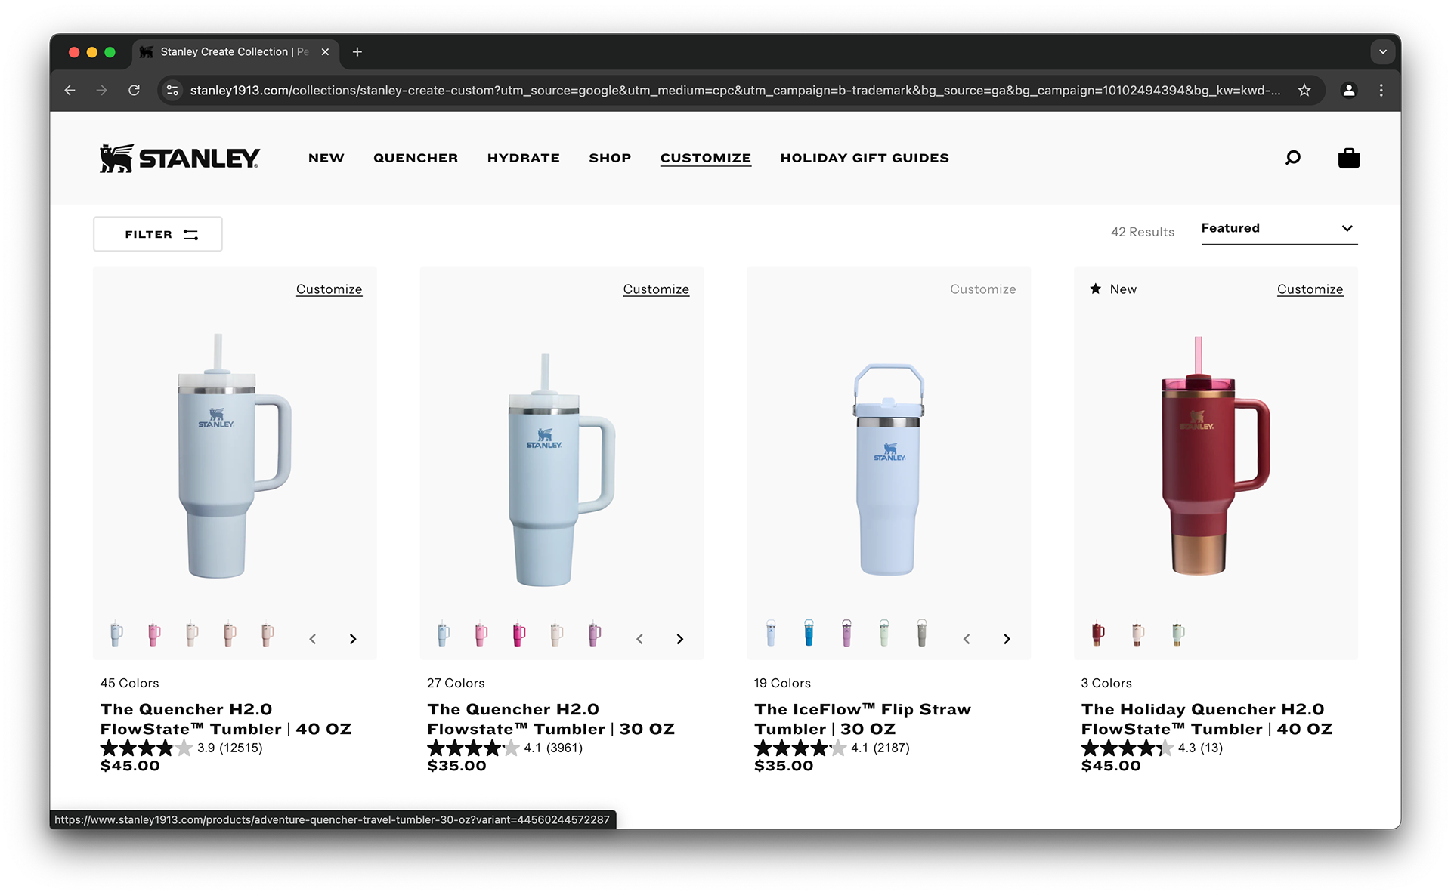The image size is (1451, 895).
Task: Click the 4.1 (3961) star rating
Action: pyautogui.click(x=505, y=748)
